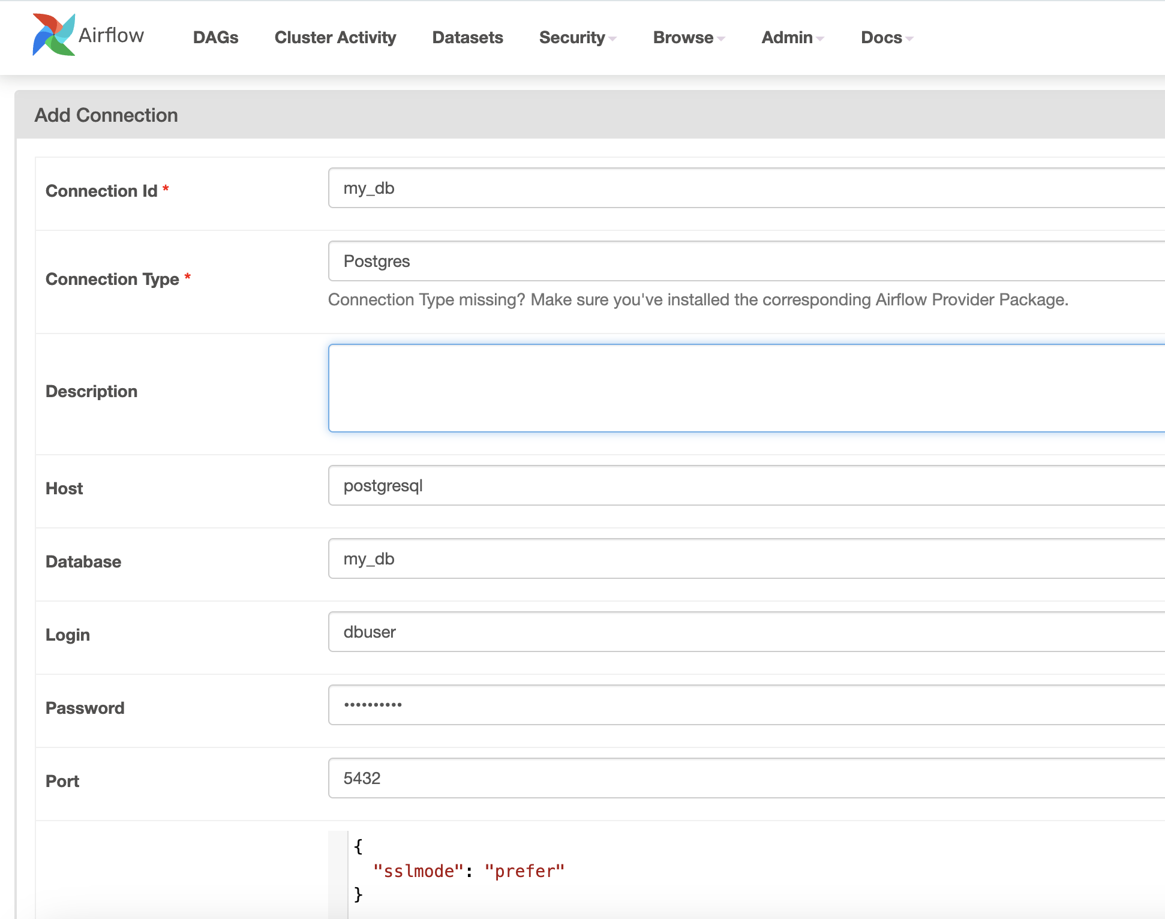The image size is (1165, 919).
Task: Expand the Browse menu
Action: [x=689, y=37]
